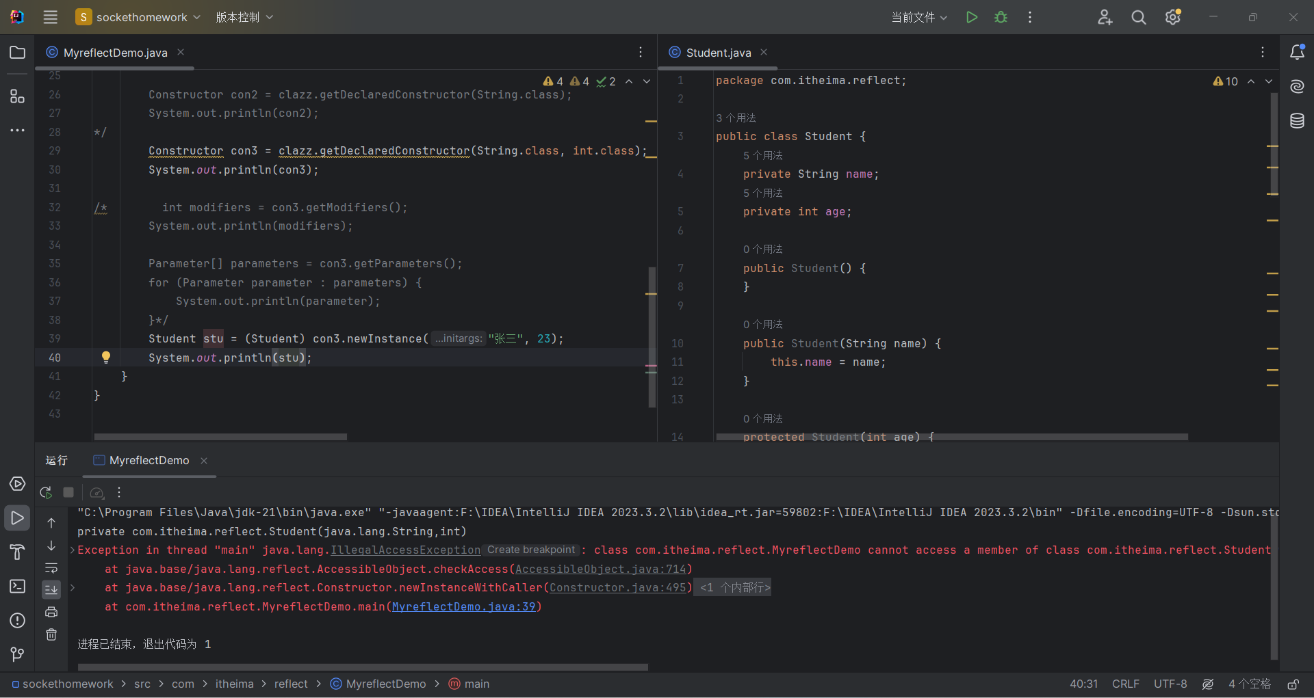Toggle scroll to end of console
The height and width of the screenshot is (698, 1314).
(51, 589)
